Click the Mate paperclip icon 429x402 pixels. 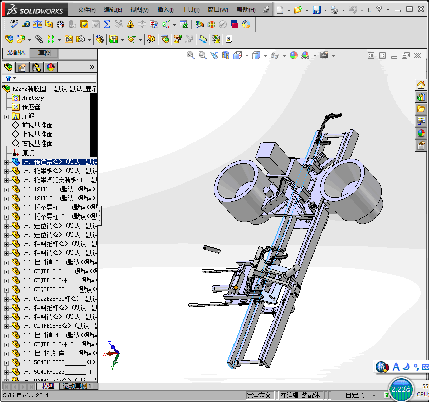[x=39, y=39]
